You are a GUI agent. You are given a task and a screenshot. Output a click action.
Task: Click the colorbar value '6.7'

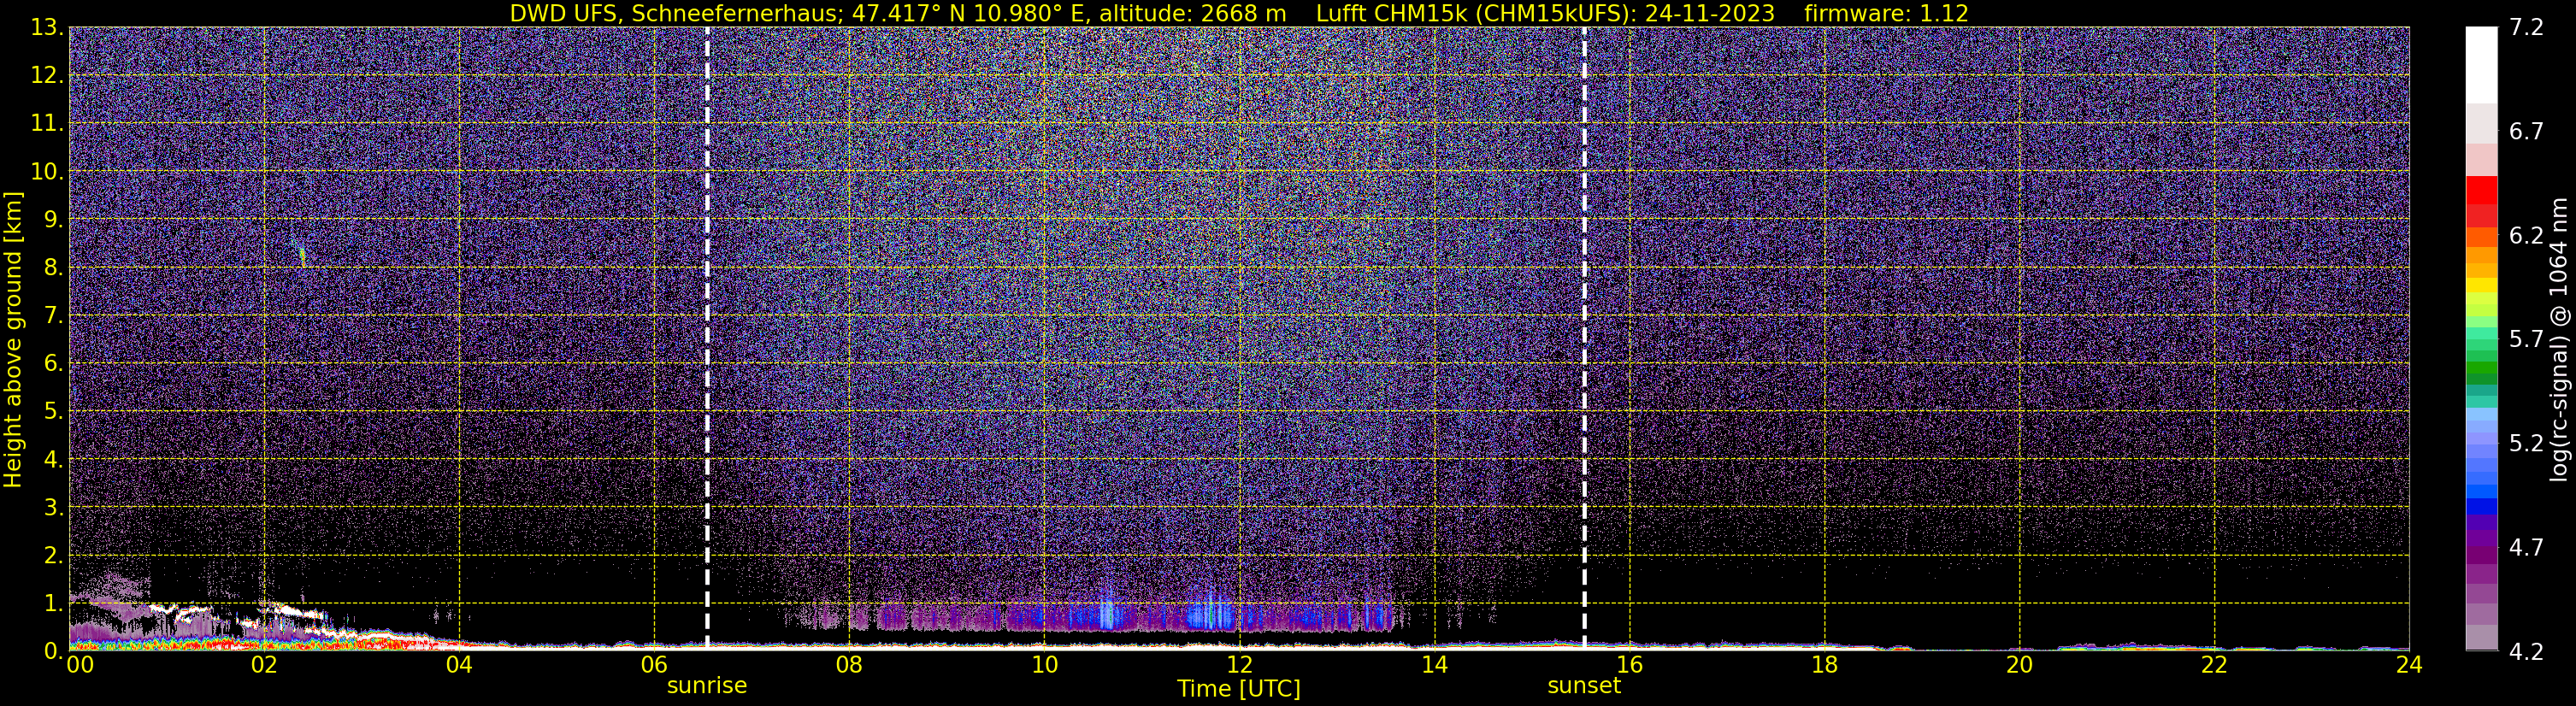point(2526,132)
